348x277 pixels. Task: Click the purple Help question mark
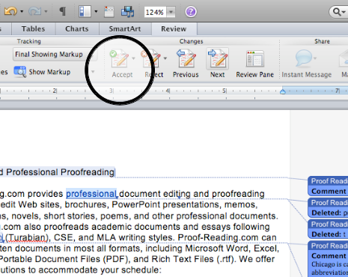coord(191,12)
